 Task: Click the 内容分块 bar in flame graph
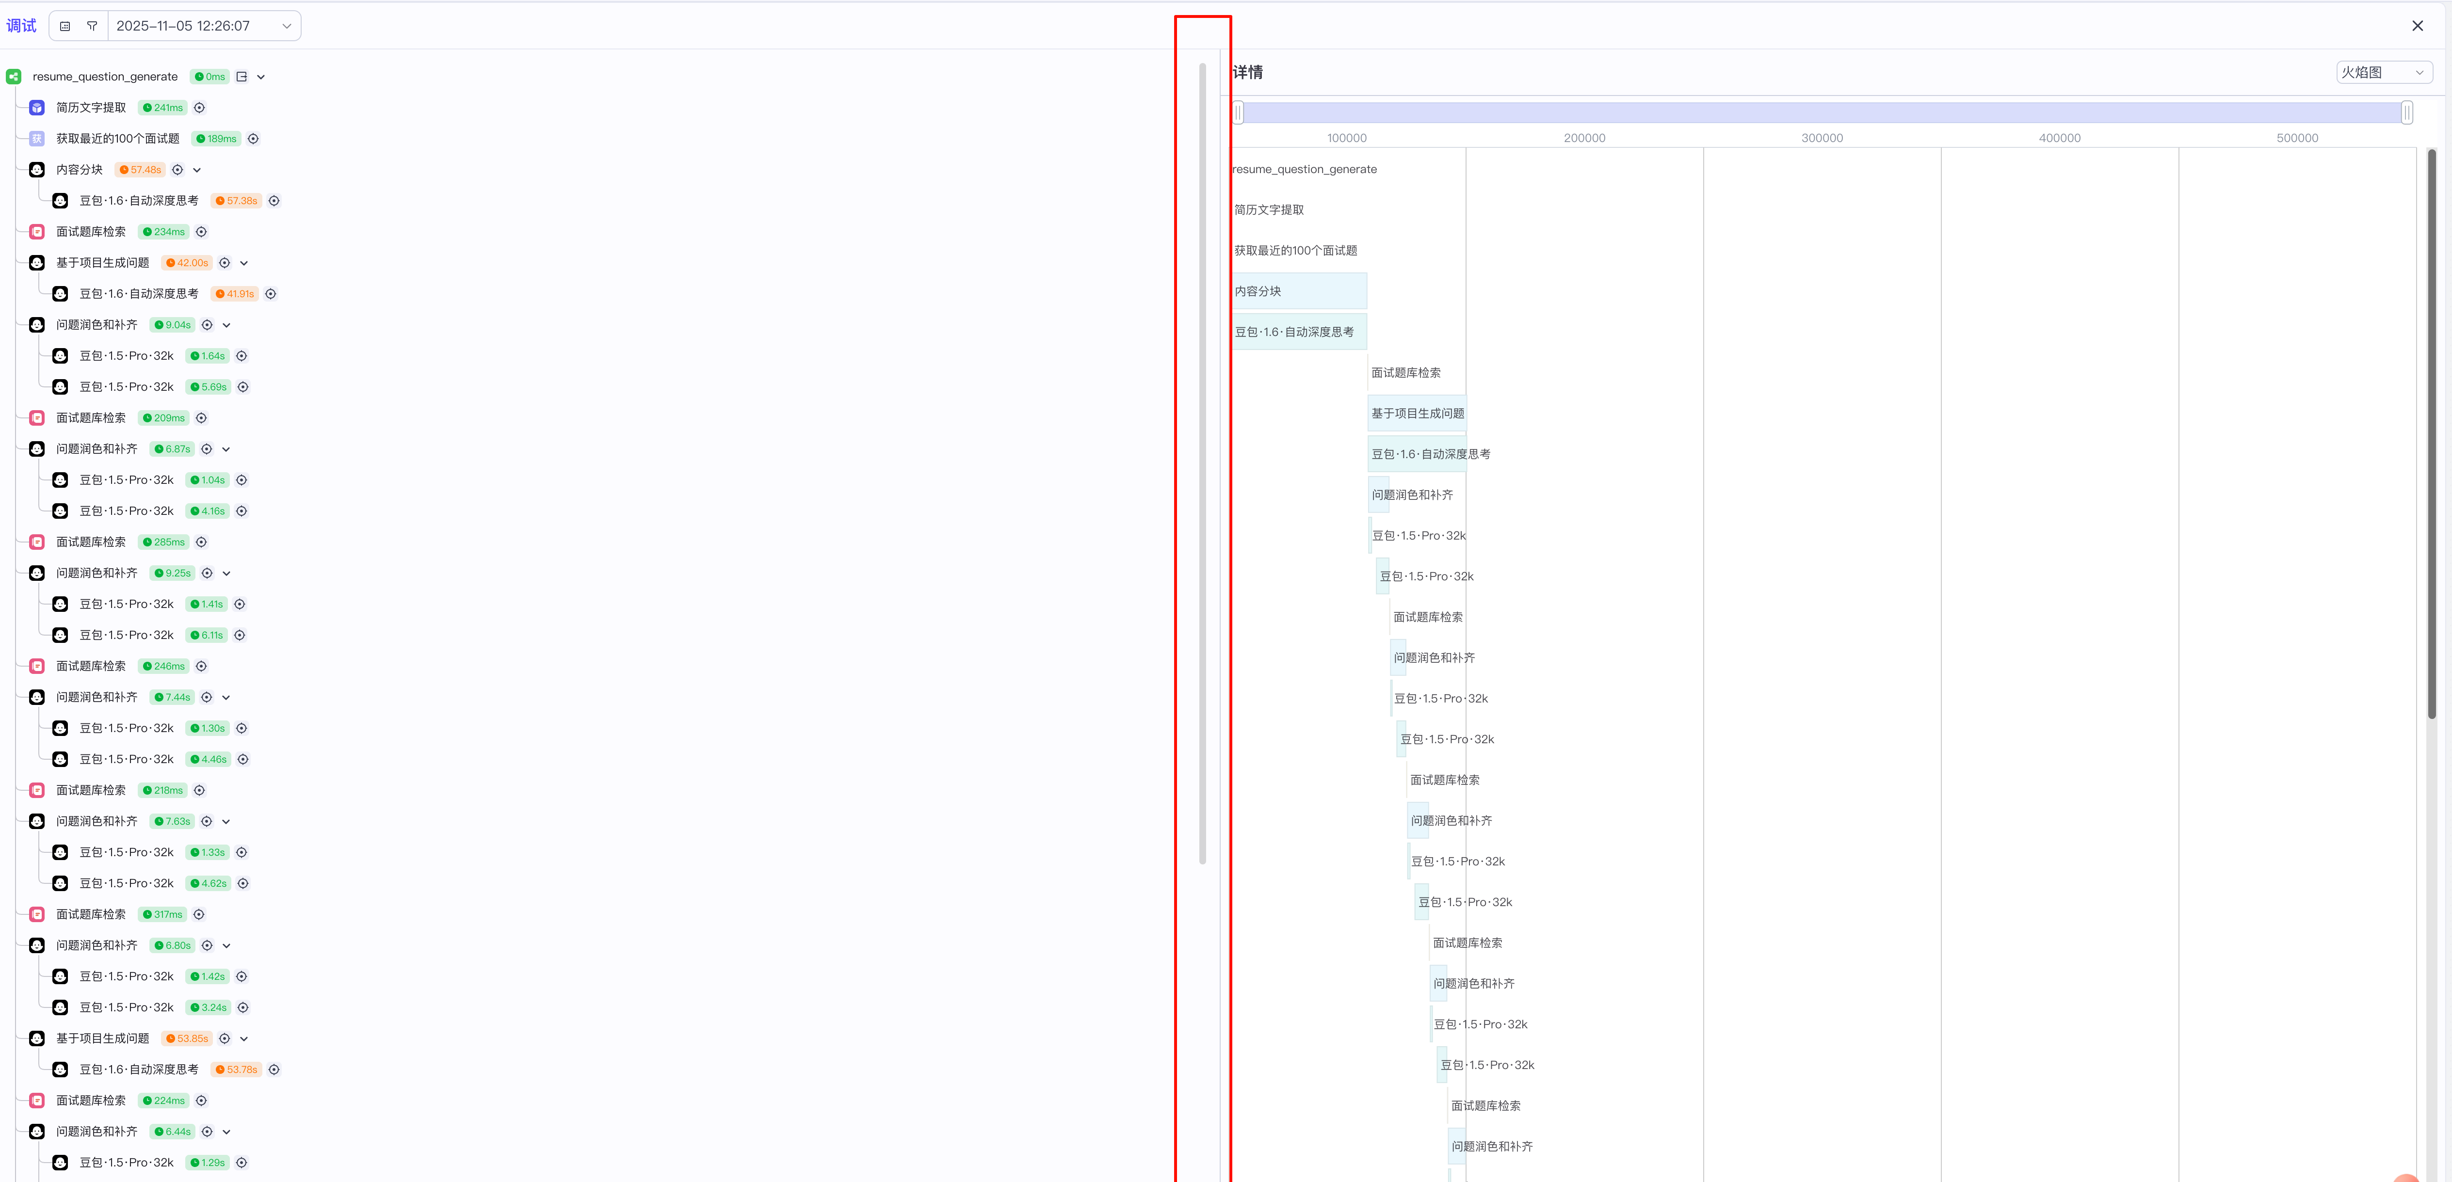point(1299,291)
